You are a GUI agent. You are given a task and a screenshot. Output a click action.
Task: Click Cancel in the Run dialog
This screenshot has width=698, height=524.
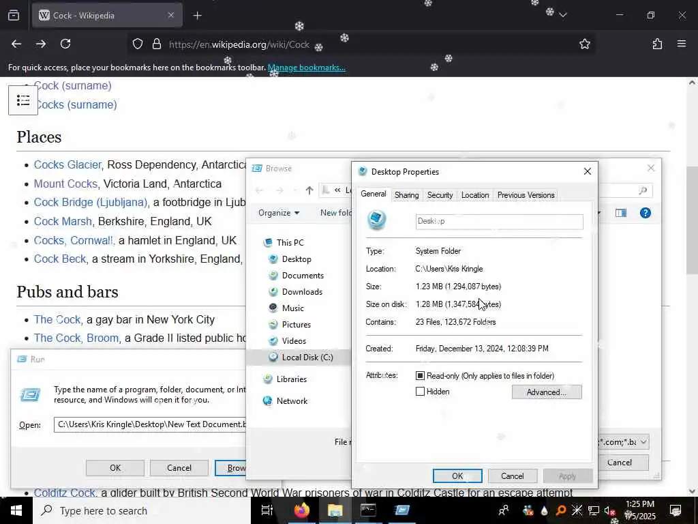[x=179, y=468]
